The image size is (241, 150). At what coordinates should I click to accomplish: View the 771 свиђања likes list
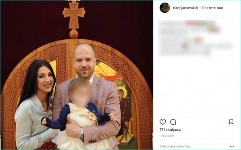(170, 130)
